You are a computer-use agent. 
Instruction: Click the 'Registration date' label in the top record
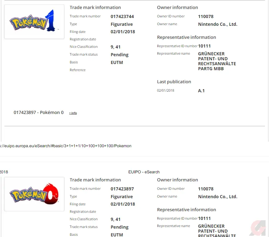click(x=83, y=39)
